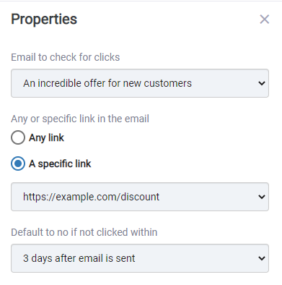The width and height of the screenshot is (282, 285).
Task: Open the "3 days after email is sent" dropdown
Action: click(x=140, y=258)
